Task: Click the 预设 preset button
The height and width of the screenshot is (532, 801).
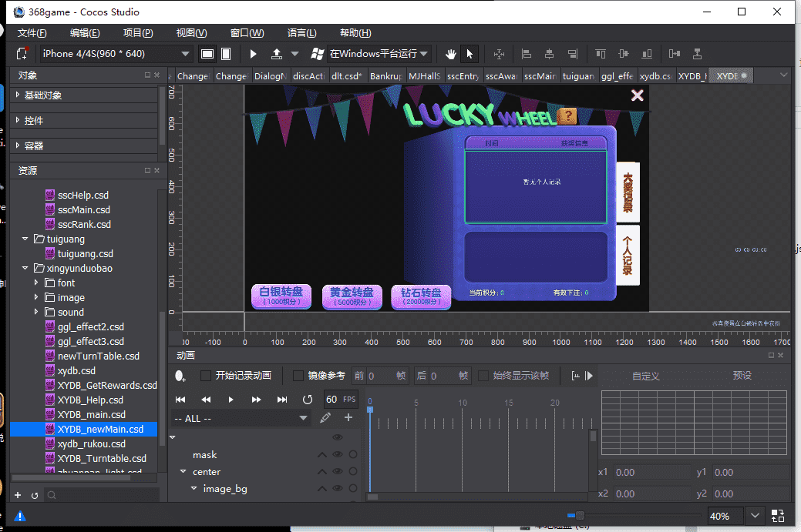Action: (742, 376)
